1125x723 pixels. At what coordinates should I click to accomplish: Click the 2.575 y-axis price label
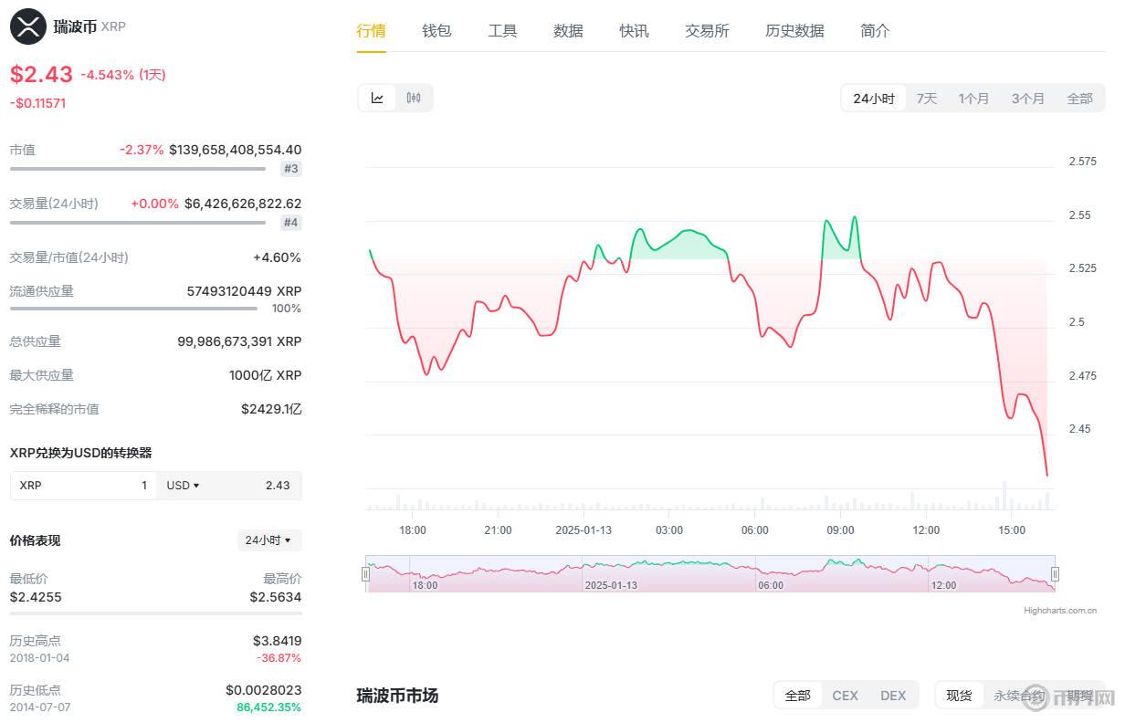point(1082,162)
